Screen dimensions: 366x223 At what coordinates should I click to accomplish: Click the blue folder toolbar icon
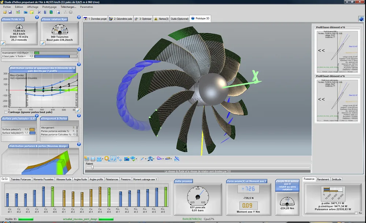pyautogui.click(x=26, y=12)
